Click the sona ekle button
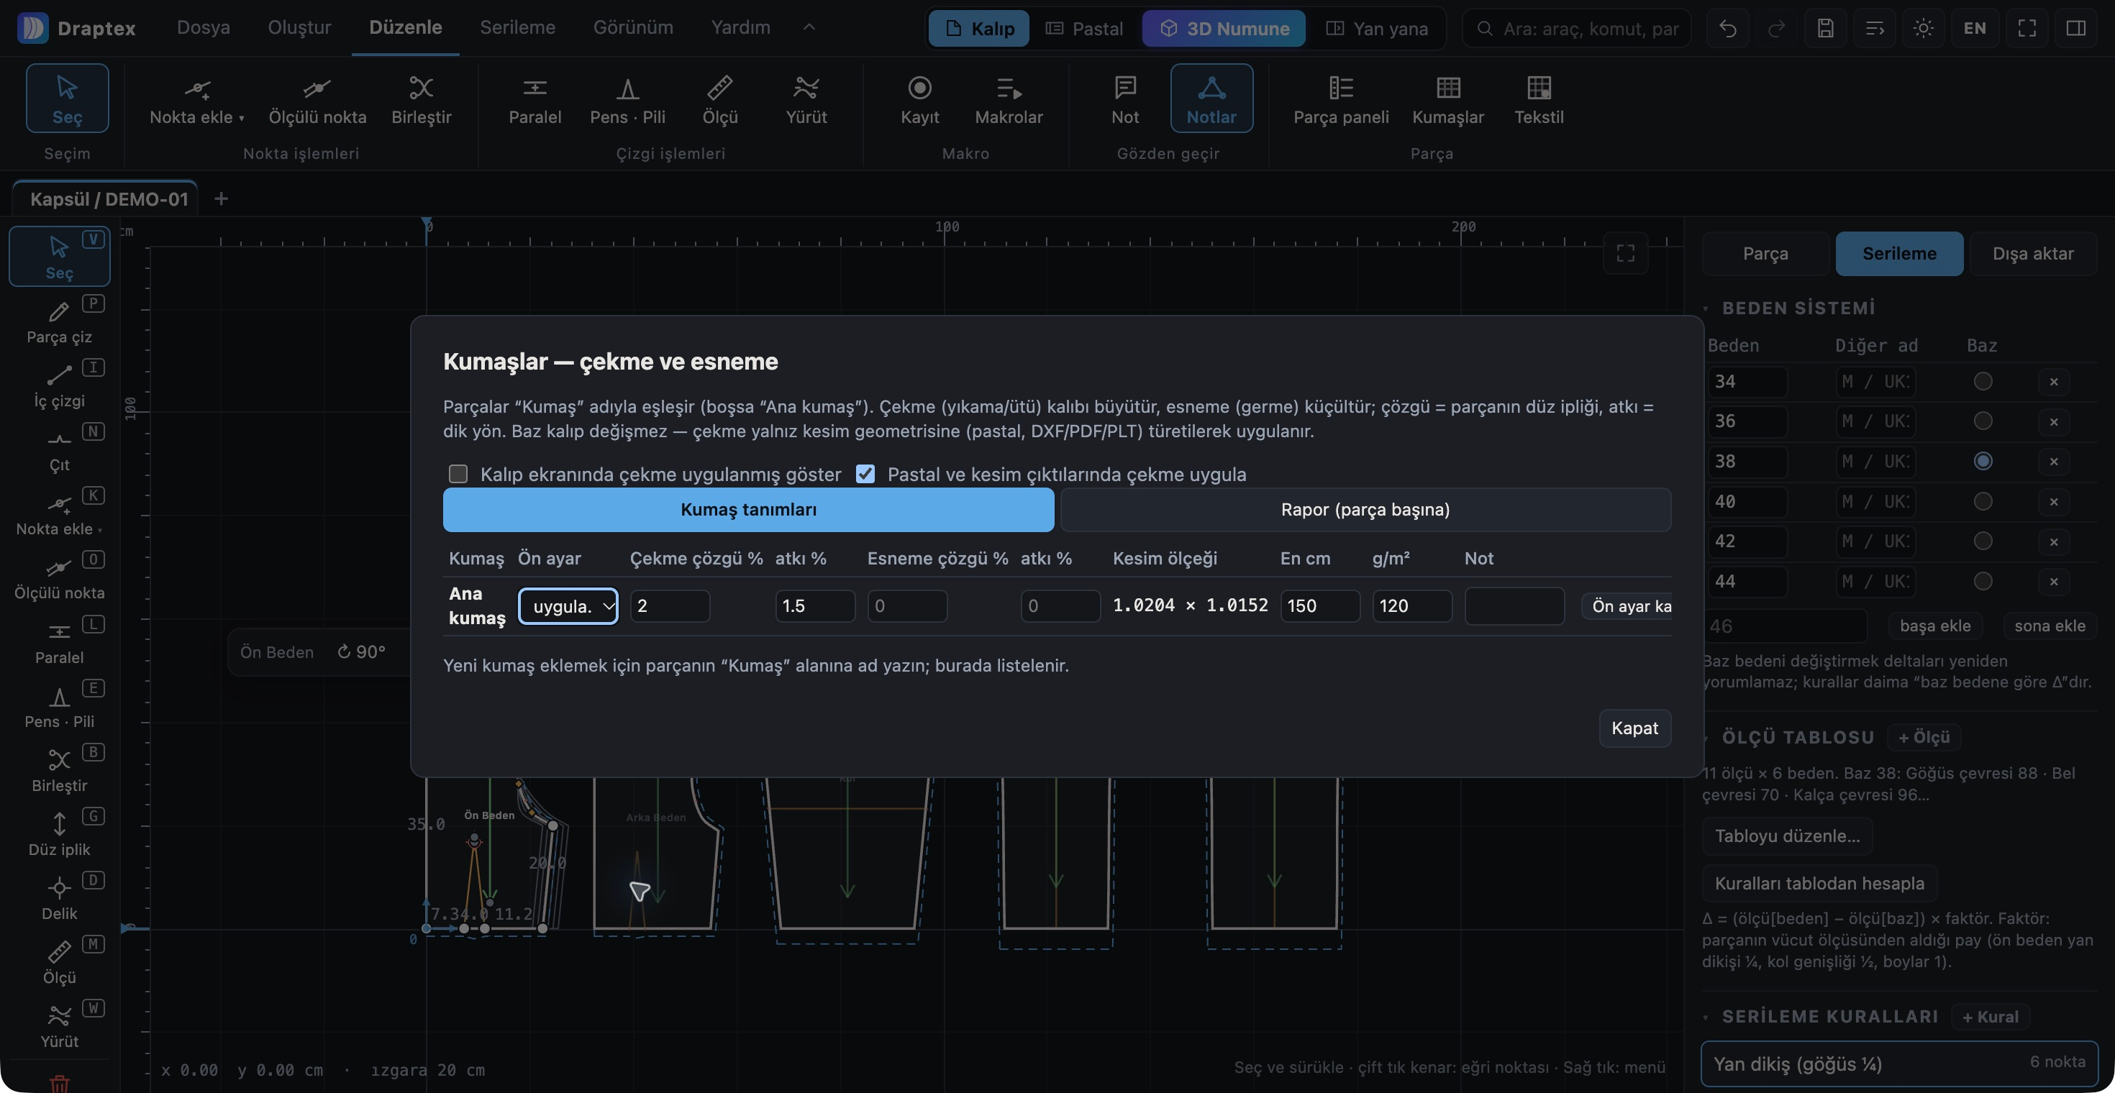 pyautogui.click(x=2050, y=626)
